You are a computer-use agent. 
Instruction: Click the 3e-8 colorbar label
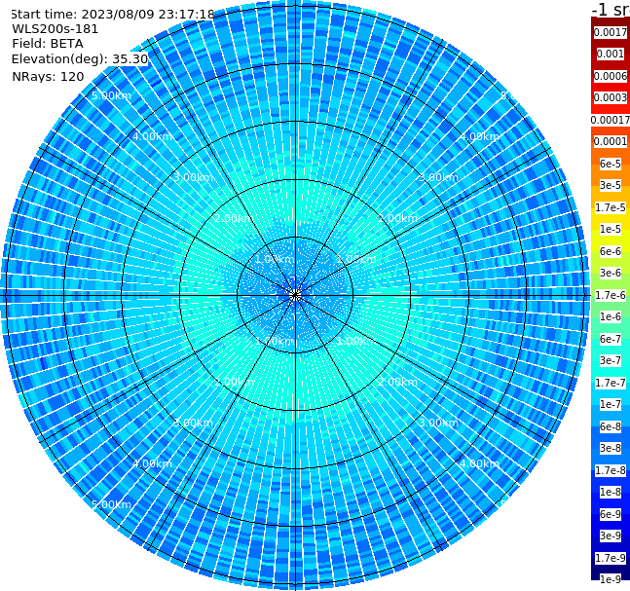pyautogui.click(x=611, y=448)
